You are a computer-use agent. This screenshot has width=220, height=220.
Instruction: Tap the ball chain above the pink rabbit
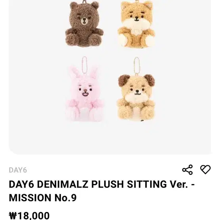tap(84, 65)
